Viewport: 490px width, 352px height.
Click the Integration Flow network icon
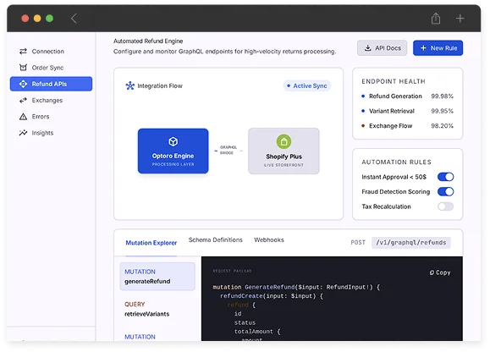click(130, 85)
